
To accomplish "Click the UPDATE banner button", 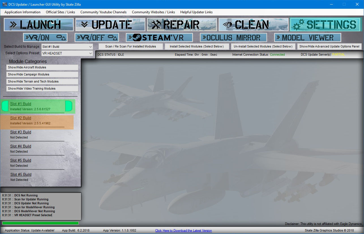I will 110,25.
